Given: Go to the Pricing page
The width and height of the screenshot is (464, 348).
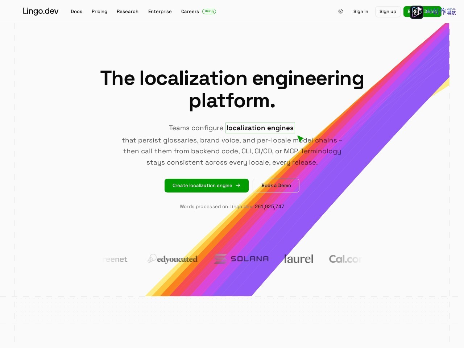Looking at the screenshot, I should click(99, 12).
